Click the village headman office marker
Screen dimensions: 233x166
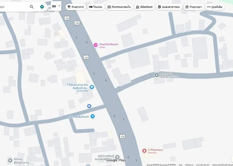coord(10,160)
